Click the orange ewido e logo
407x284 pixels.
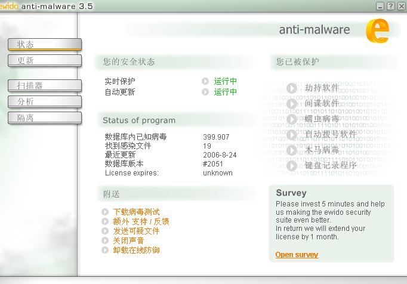[378, 30]
